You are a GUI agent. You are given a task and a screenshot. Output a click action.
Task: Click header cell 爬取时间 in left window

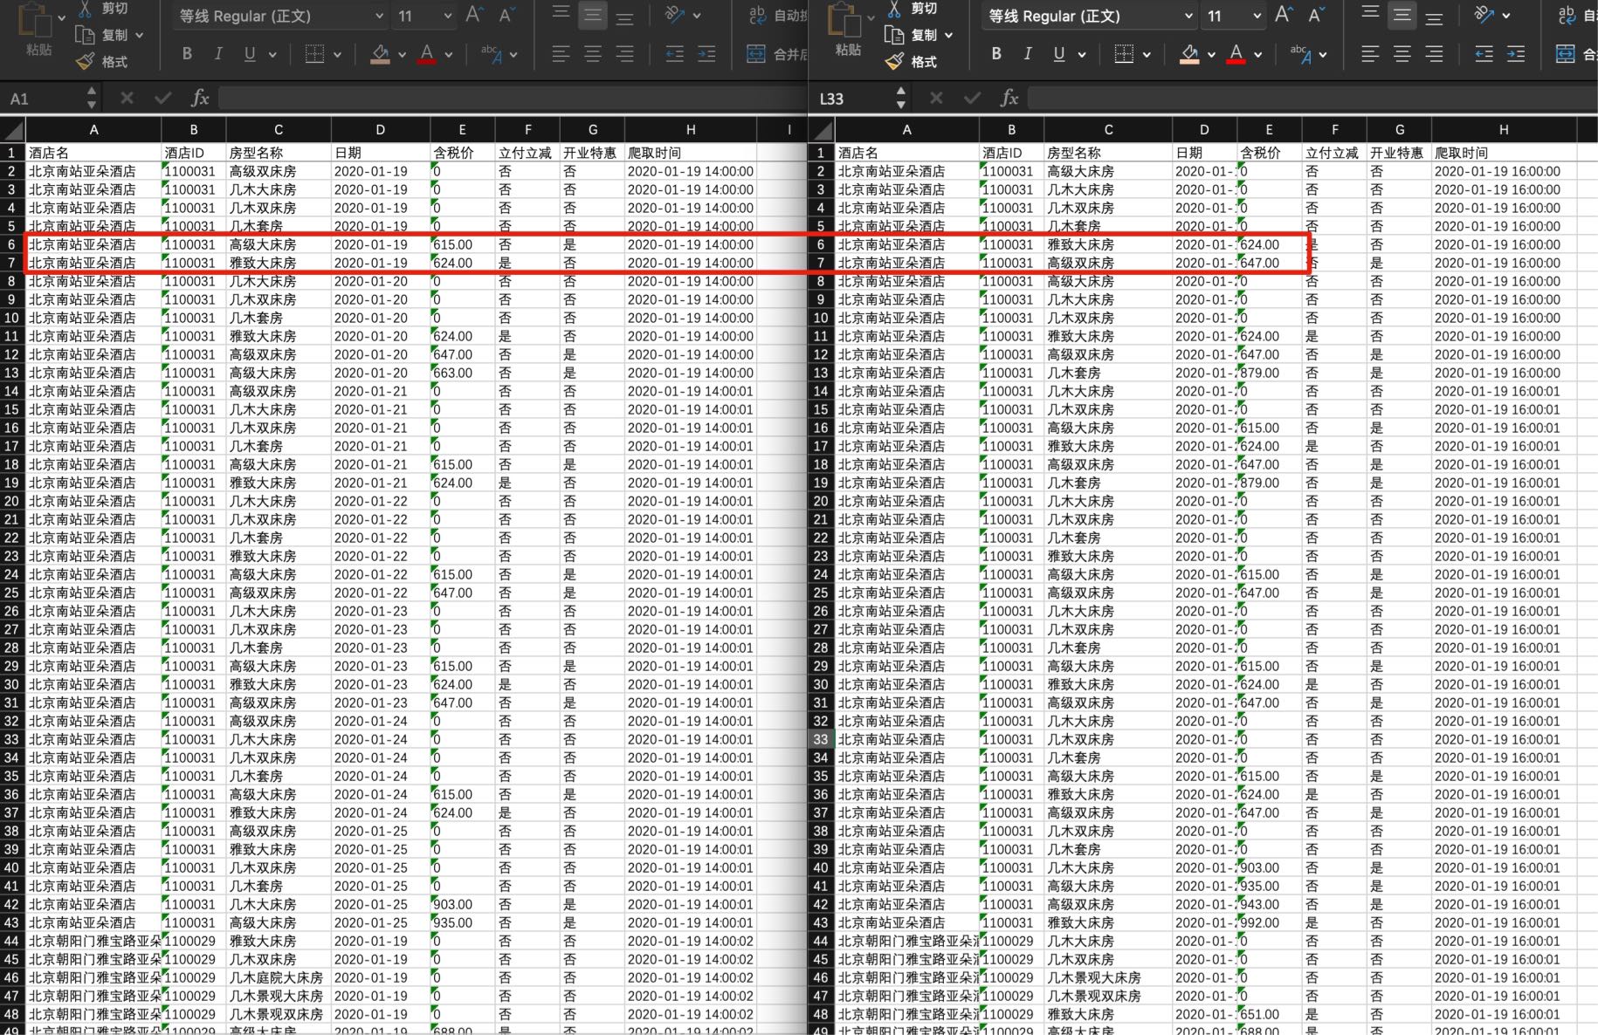pyautogui.click(x=690, y=153)
